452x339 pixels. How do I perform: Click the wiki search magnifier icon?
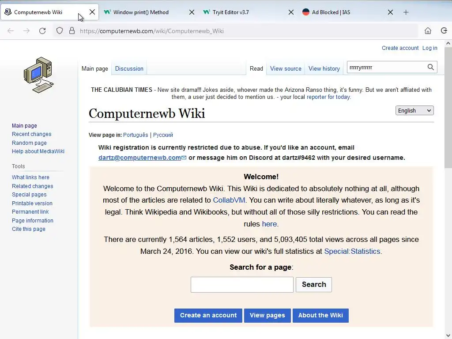(431, 67)
